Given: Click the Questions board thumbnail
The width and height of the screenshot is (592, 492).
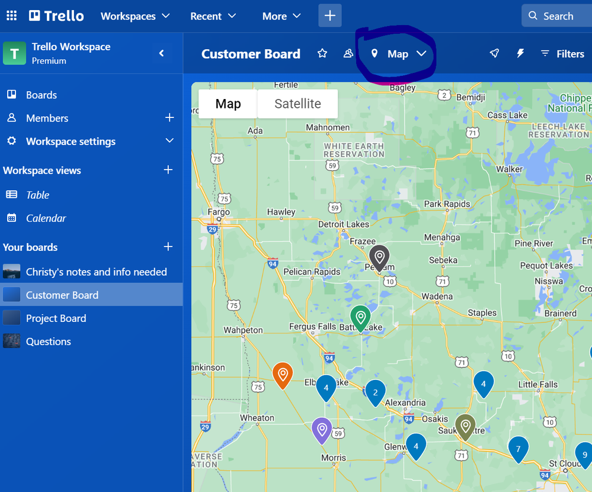Looking at the screenshot, I should (11, 341).
